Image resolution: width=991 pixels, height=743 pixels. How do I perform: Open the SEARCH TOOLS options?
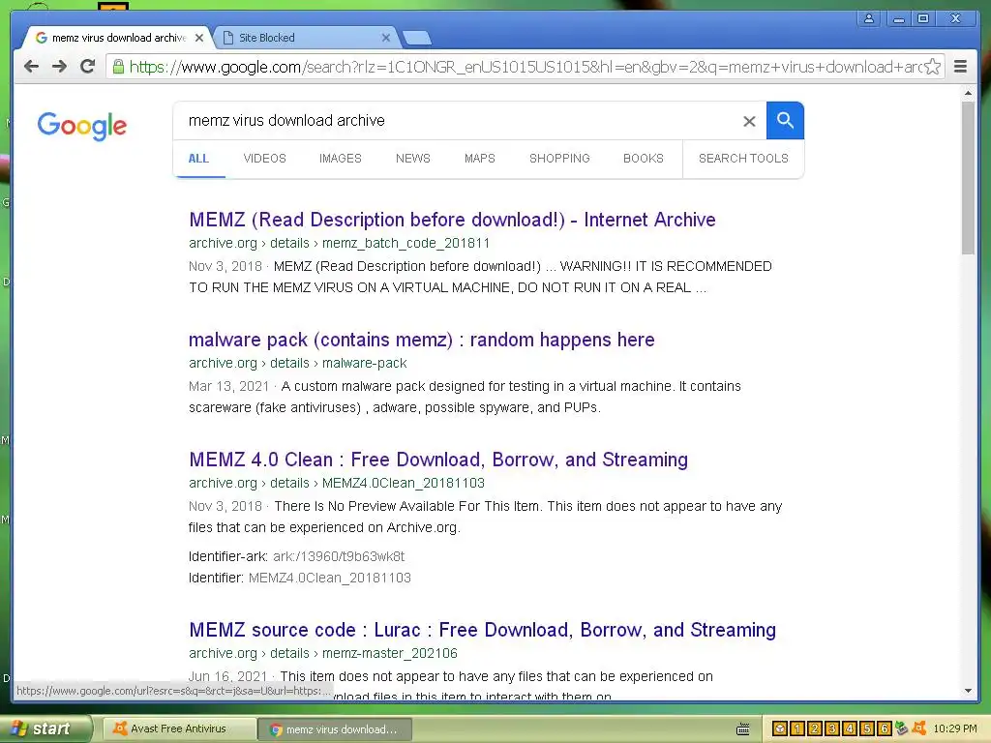tap(743, 159)
